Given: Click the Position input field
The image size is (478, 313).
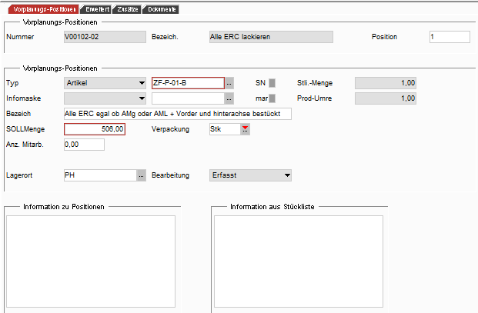Looking at the screenshot, I should (x=450, y=37).
